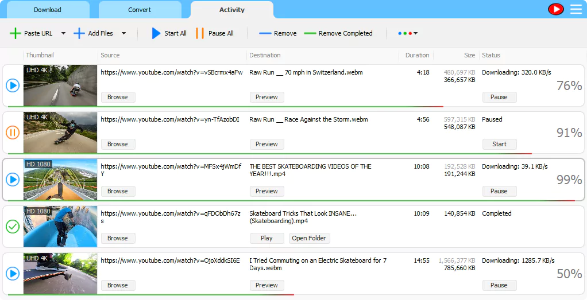Click the 91% progress percentage
587x300 pixels.
569,133
